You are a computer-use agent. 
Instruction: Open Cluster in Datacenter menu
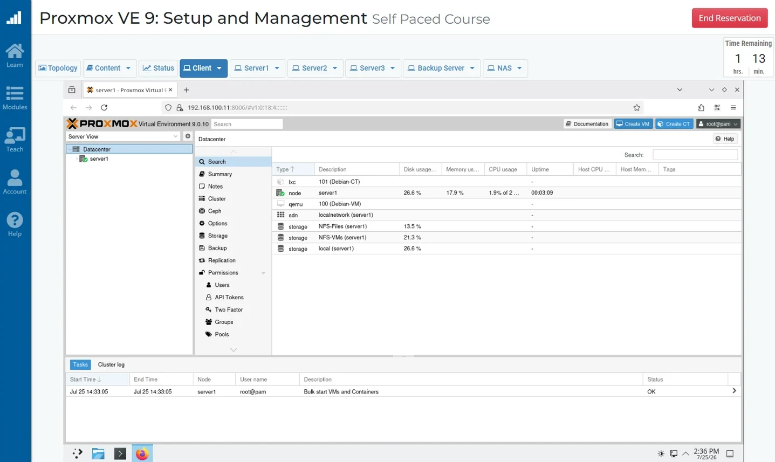tap(233, 199)
